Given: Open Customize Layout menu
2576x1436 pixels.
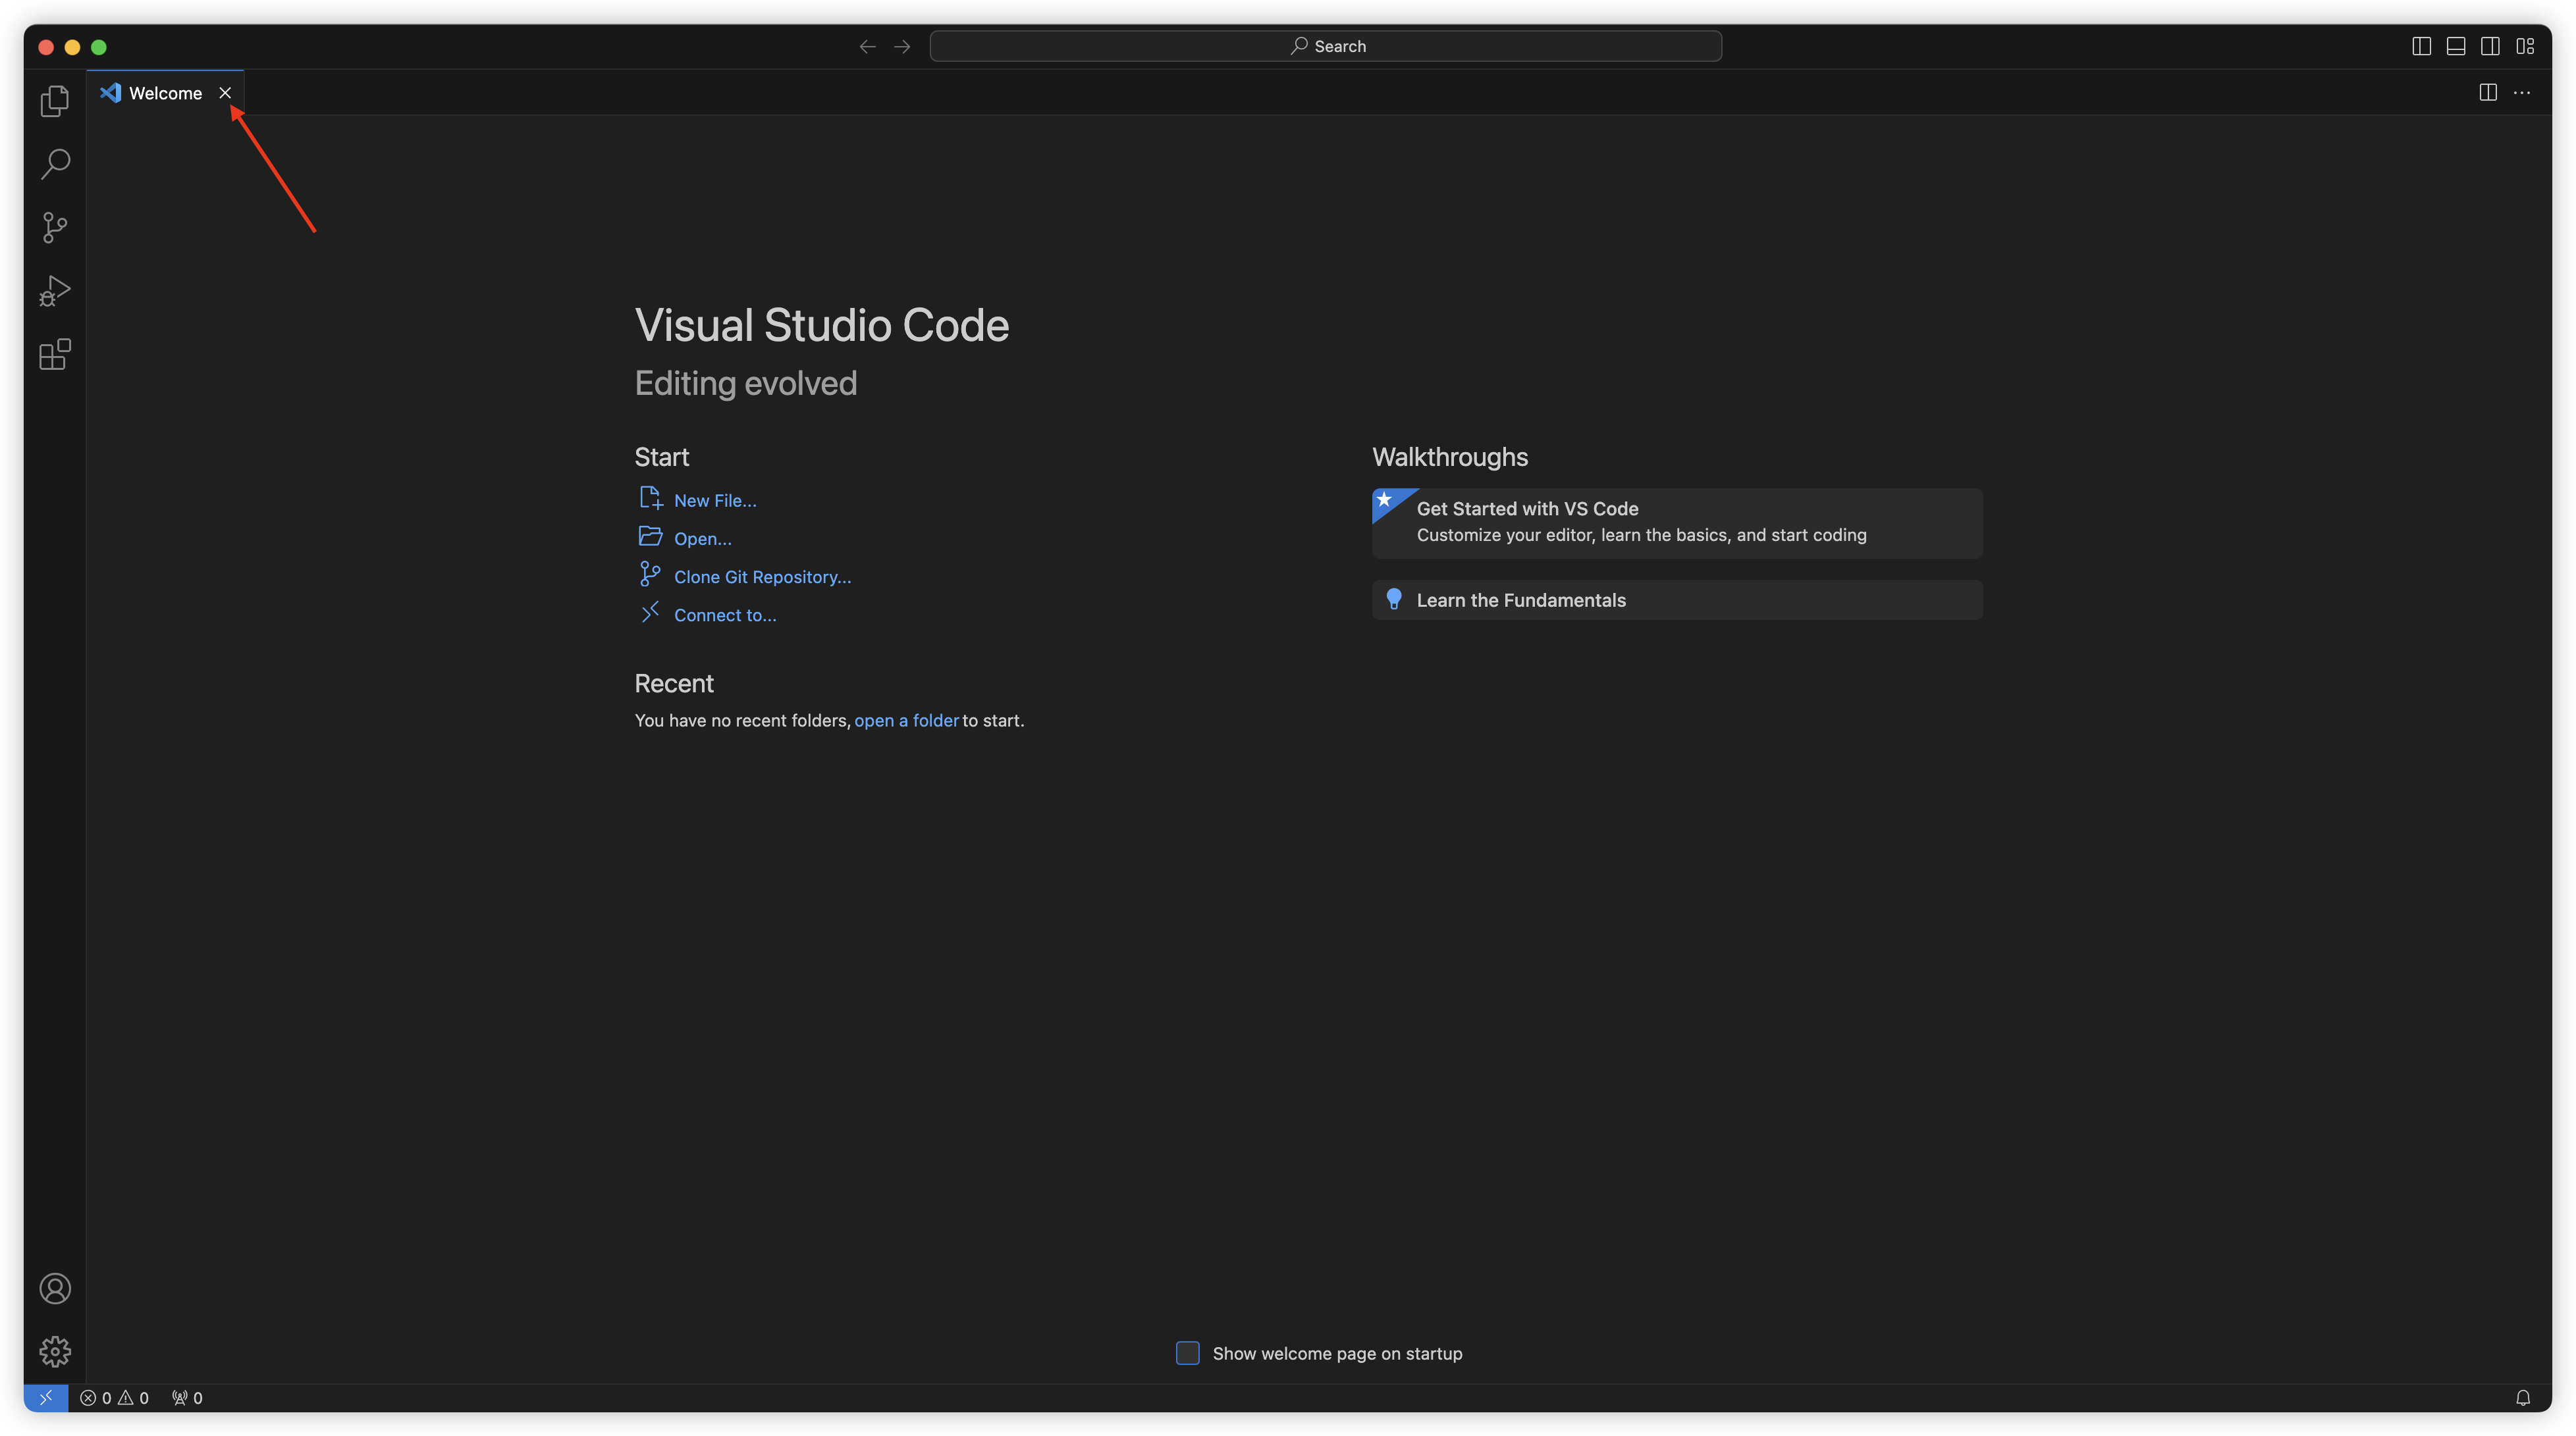Looking at the screenshot, I should [x=2525, y=46].
